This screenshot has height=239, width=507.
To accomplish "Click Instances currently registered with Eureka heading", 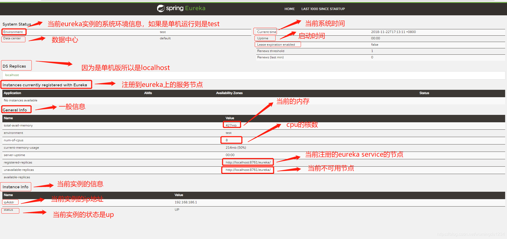I will click(45, 85).
